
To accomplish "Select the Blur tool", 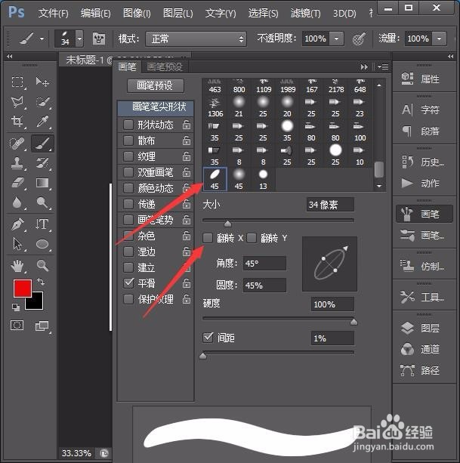I will (x=17, y=202).
